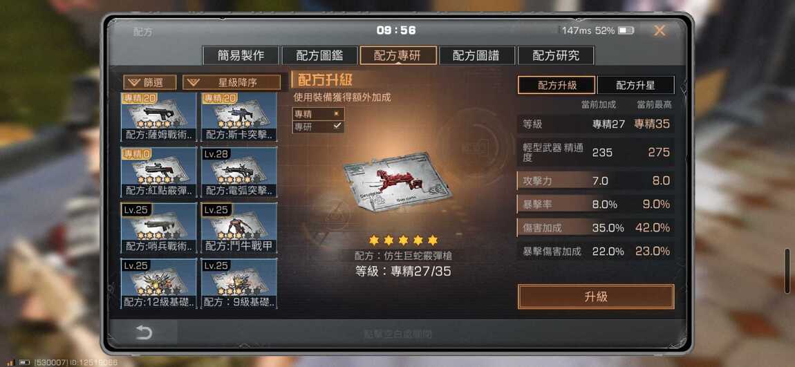795x367 pixels.
Task: Select the 薩姆戰術 recipe icon
Action: coord(159,117)
